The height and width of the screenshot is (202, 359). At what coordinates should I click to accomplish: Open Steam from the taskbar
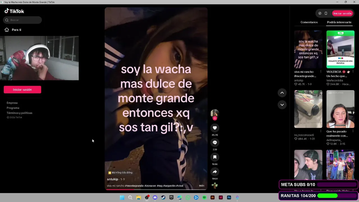pos(163,198)
